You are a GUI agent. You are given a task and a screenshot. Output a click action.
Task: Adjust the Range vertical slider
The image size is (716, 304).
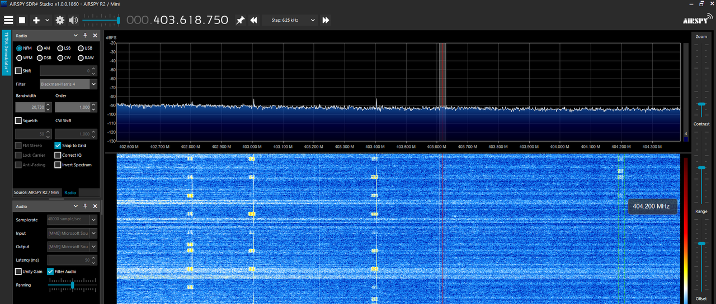(x=701, y=254)
